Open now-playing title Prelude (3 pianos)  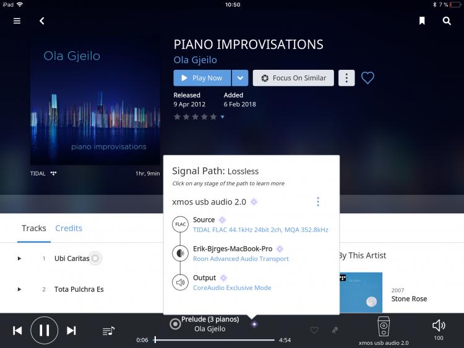pos(210,320)
